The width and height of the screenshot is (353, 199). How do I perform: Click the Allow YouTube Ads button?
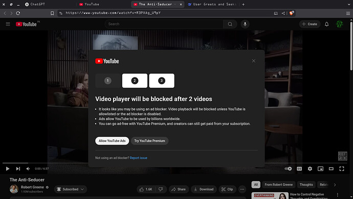pyautogui.click(x=112, y=141)
